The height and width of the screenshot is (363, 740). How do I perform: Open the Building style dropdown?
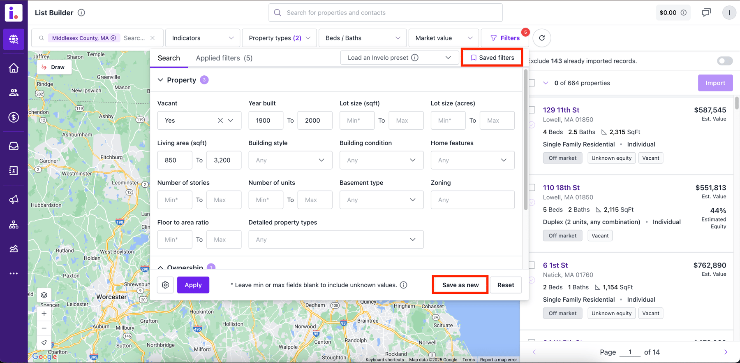(290, 160)
